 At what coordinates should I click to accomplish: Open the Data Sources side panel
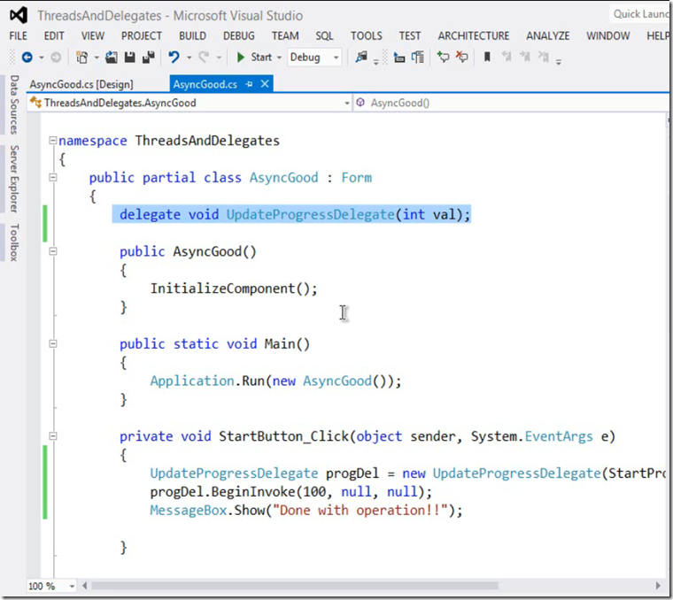[x=14, y=104]
